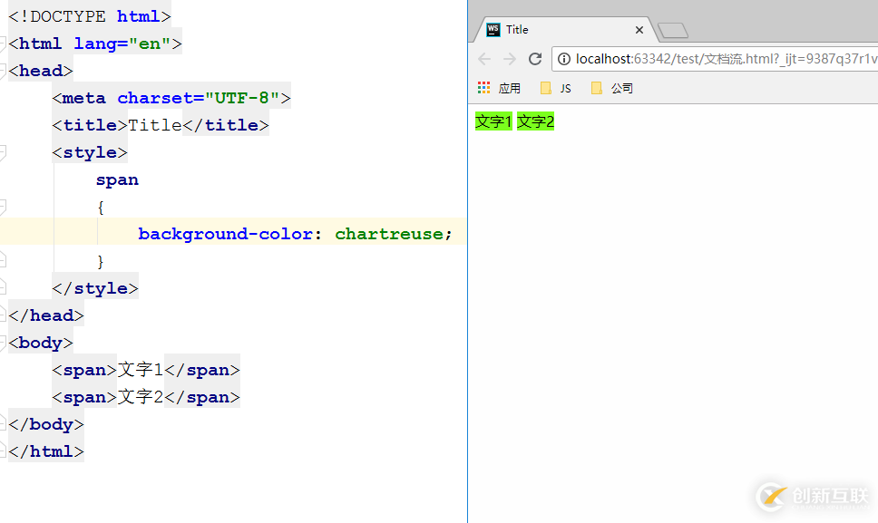The image size is (878, 523).
Task: Click the WebStorm favicon on the Title tab
Action: tap(493, 29)
